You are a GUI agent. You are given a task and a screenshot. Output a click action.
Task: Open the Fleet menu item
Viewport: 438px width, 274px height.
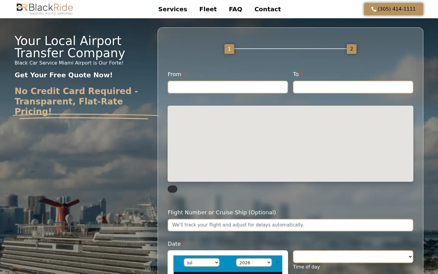tap(208, 9)
